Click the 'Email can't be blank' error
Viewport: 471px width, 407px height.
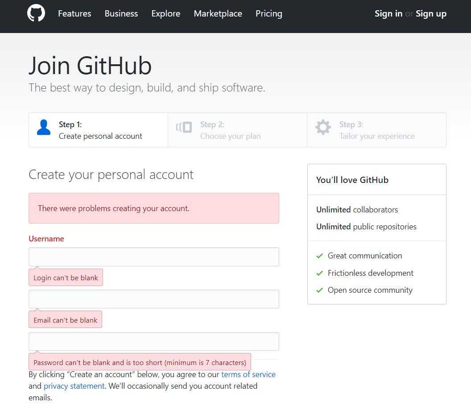[66, 320]
